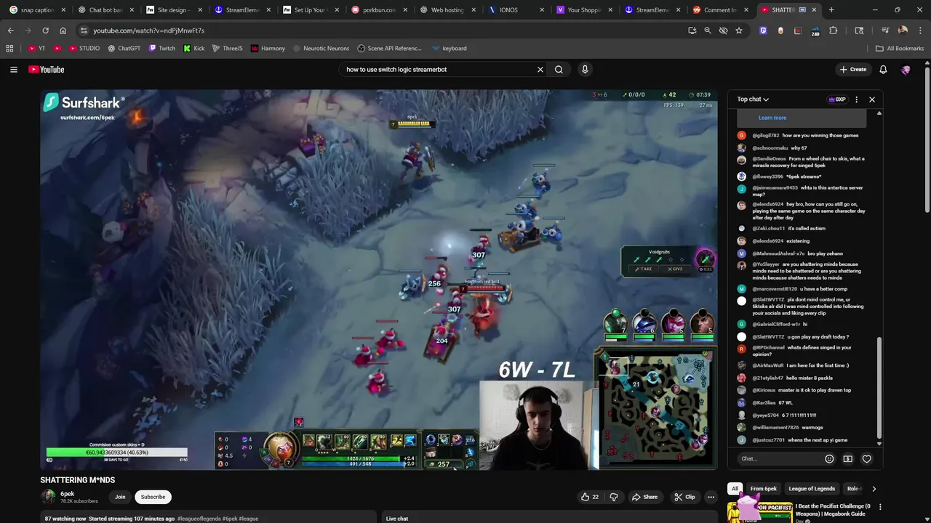Close the live chat panel

coord(872,100)
